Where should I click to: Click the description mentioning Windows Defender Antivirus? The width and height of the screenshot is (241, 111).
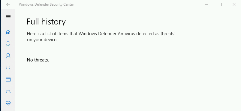click(101, 37)
